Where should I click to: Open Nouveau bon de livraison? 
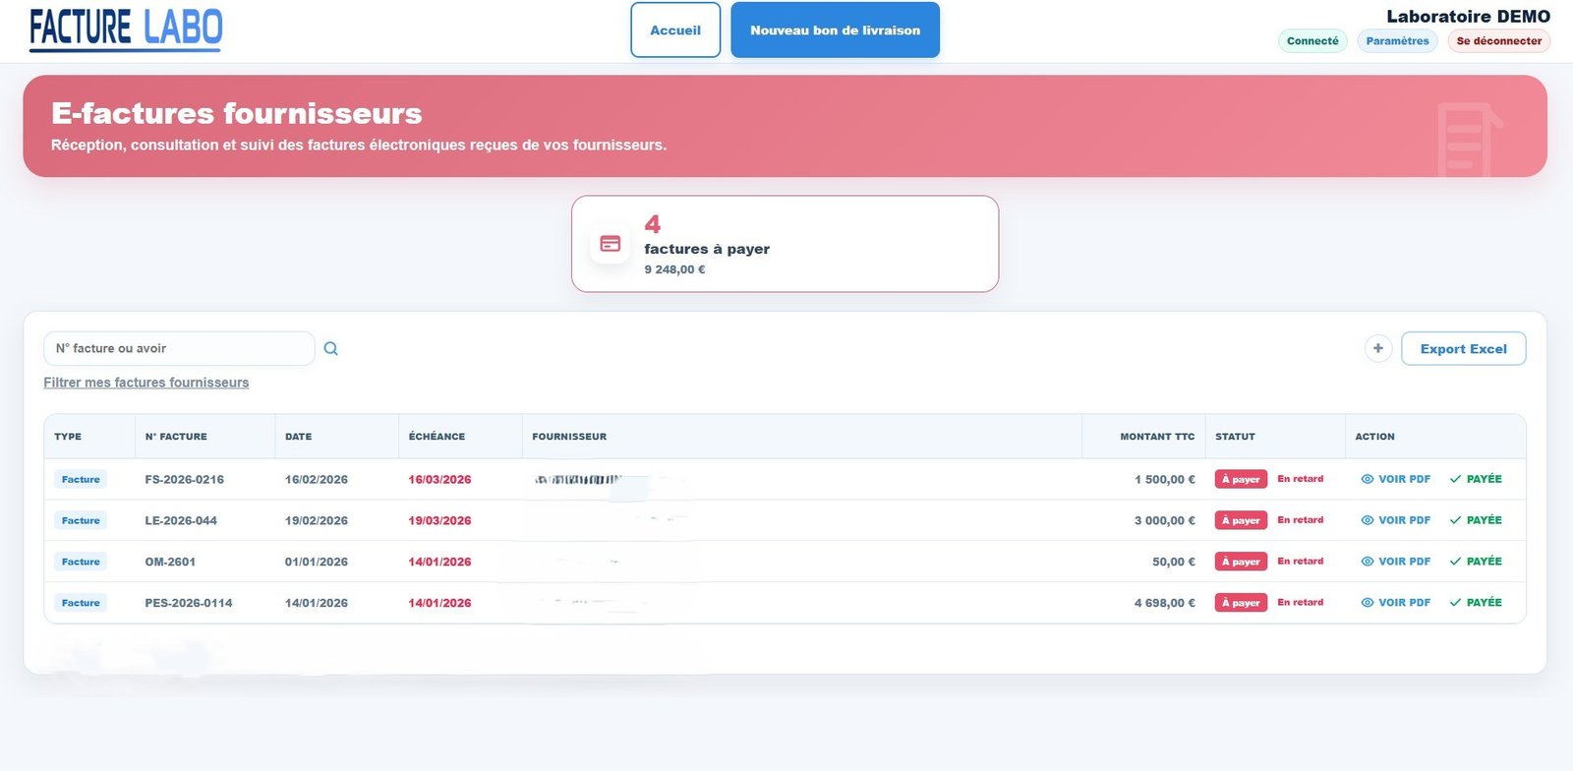(835, 30)
